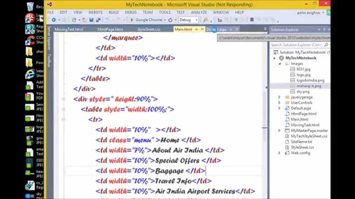Collapse the div style height:90% code block

point(63,99)
